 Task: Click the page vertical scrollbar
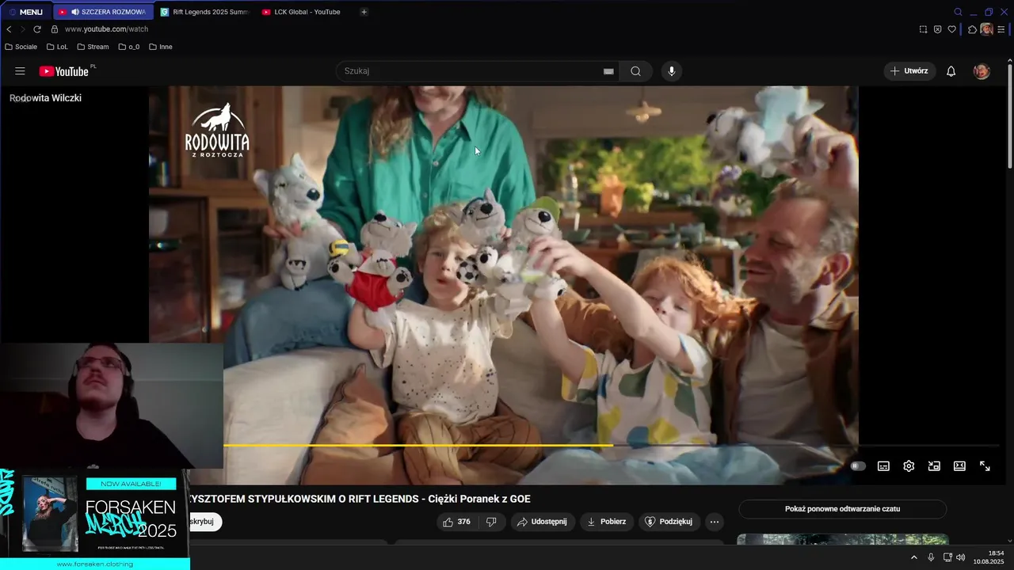1009,116
